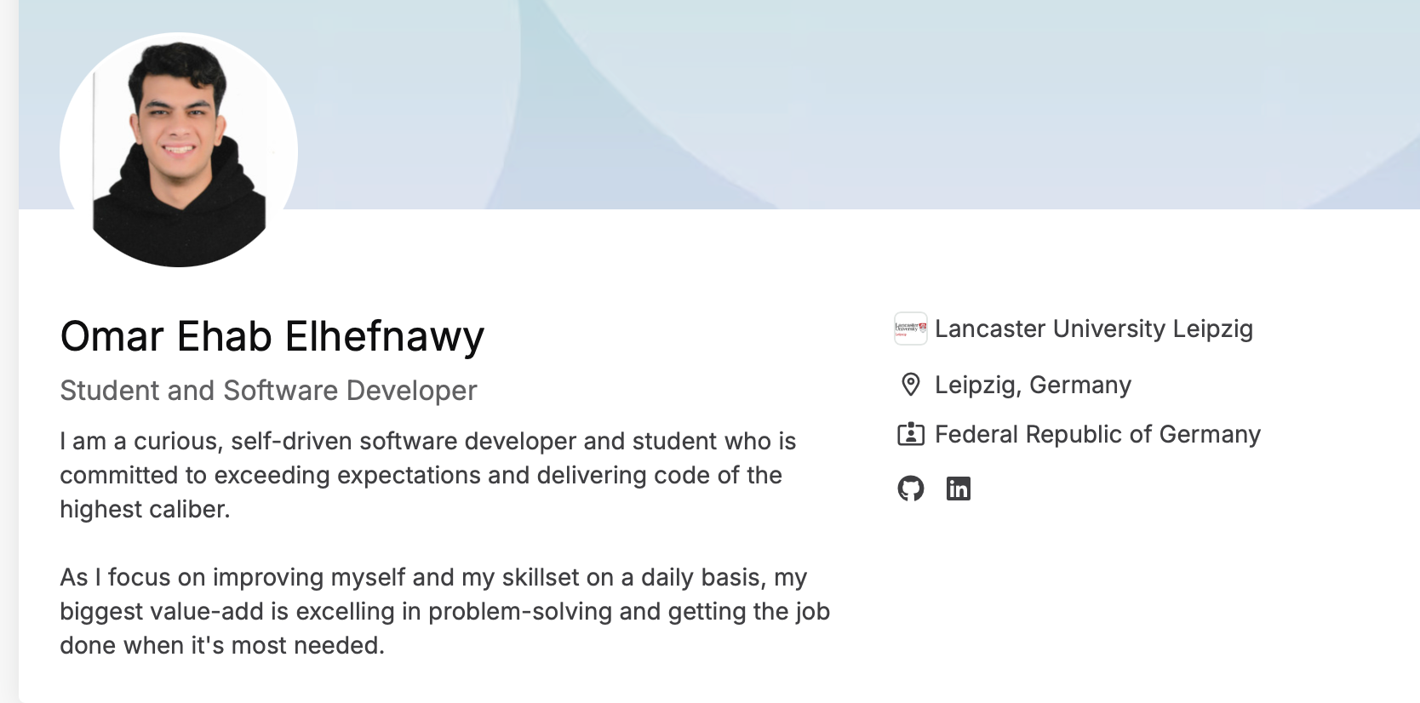This screenshot has height=703, width=1420.
Task: Click the bio line starting "As I focus"
Action: click(x=433, y=577)
